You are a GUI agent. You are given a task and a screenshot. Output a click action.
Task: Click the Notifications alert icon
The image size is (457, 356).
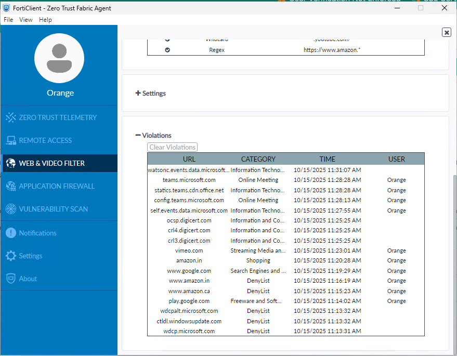tap(11, 233)
